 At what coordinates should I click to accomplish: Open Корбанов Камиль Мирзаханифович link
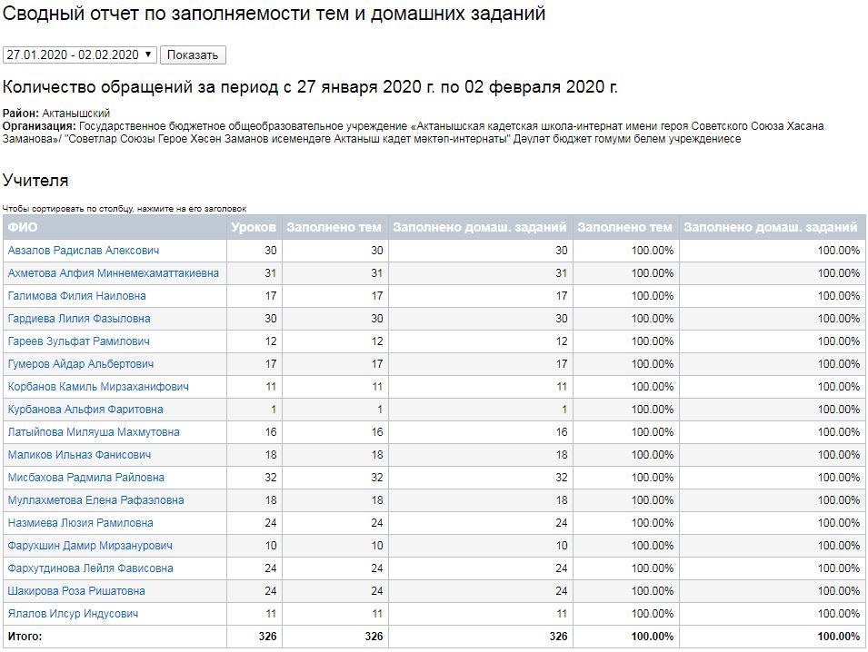98,387
